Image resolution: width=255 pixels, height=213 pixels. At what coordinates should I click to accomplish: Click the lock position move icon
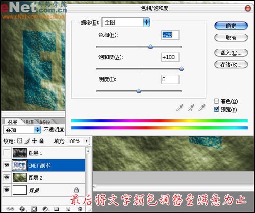pyautogui.click(x=34, y=141)
